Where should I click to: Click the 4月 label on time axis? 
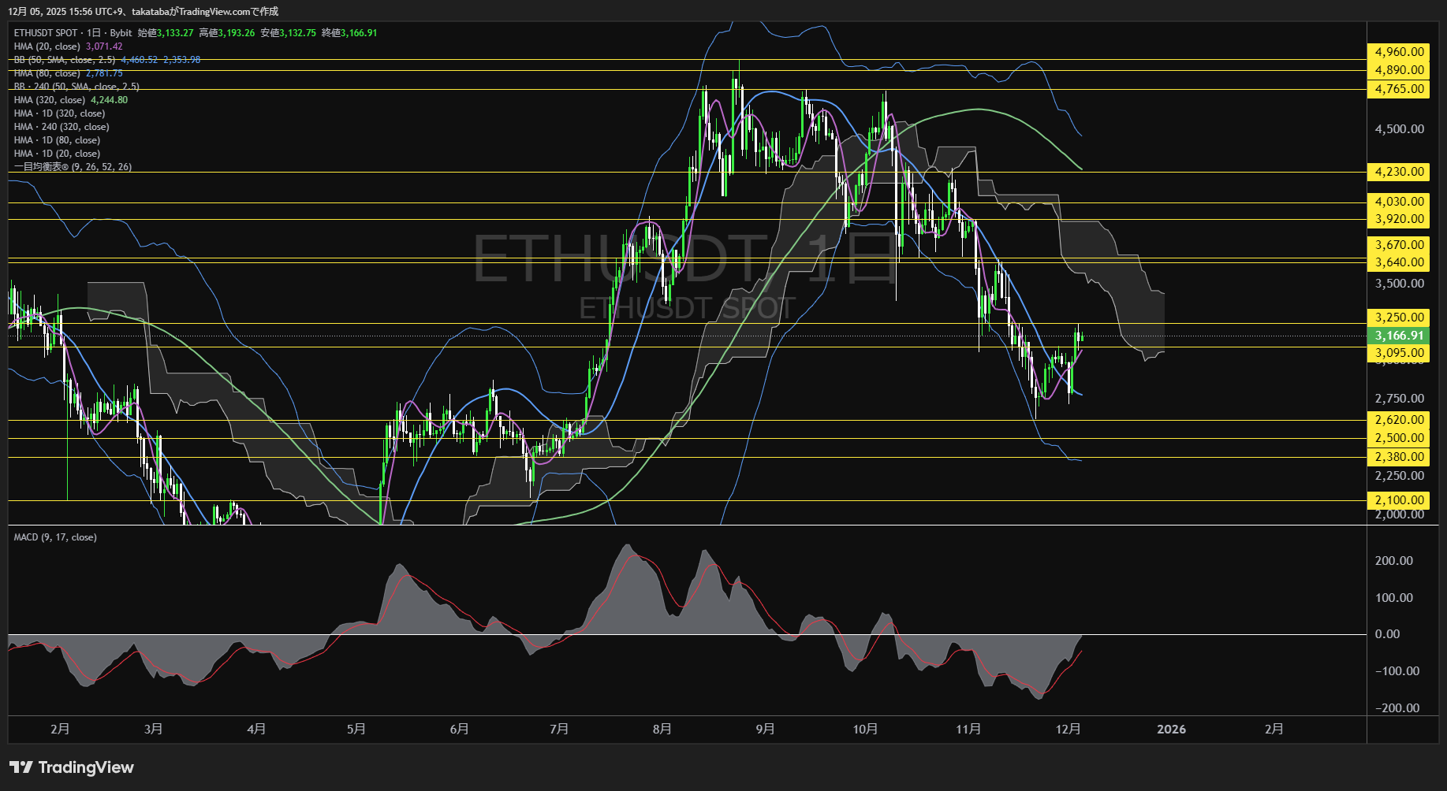[256, 730]
